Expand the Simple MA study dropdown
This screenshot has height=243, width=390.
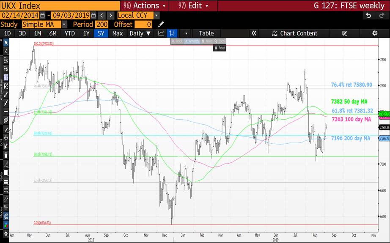(64, 25)
